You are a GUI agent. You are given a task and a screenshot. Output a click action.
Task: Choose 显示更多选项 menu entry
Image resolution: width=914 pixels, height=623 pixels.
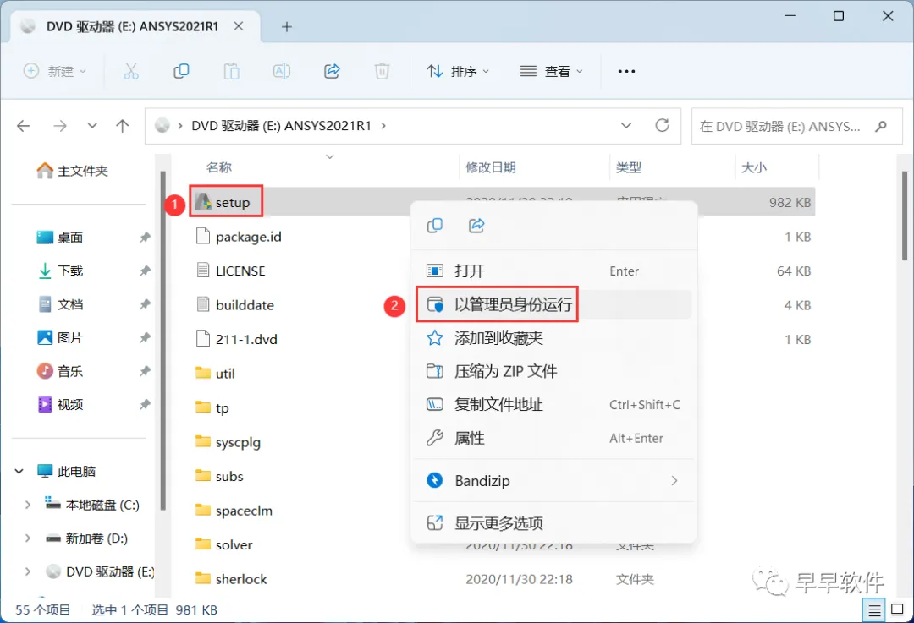(x=553, y=523)
